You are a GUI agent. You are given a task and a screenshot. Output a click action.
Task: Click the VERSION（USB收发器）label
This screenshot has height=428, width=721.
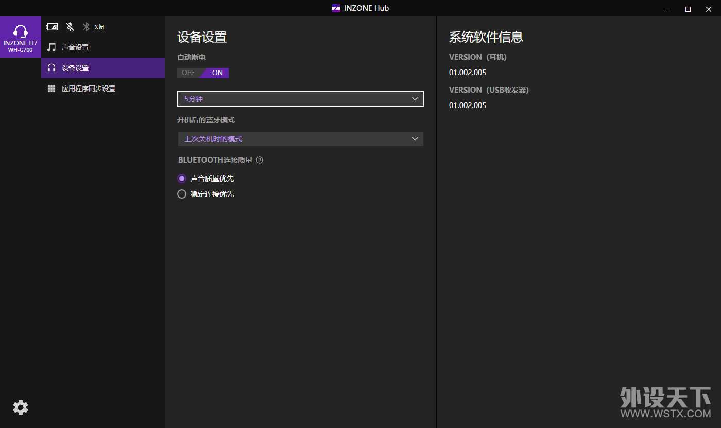489,90
